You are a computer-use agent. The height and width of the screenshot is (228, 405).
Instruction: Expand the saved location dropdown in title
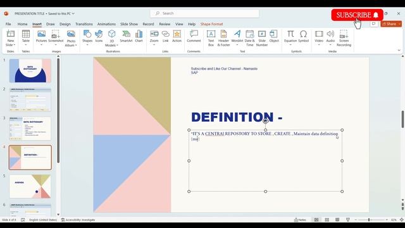click(x=73, y=13)
